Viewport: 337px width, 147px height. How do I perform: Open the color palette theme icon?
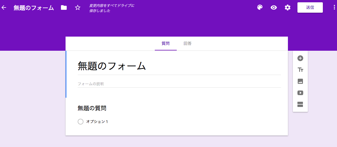coord(260,7)
